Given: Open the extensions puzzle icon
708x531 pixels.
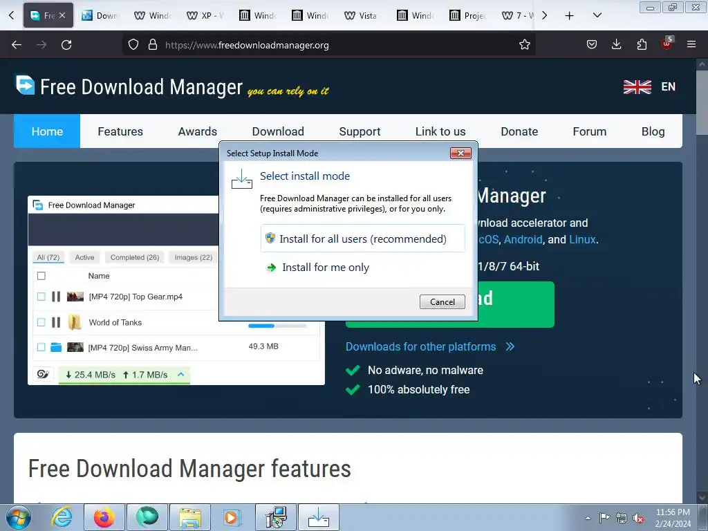Looking at the screenshot, I should pos(642,44).
